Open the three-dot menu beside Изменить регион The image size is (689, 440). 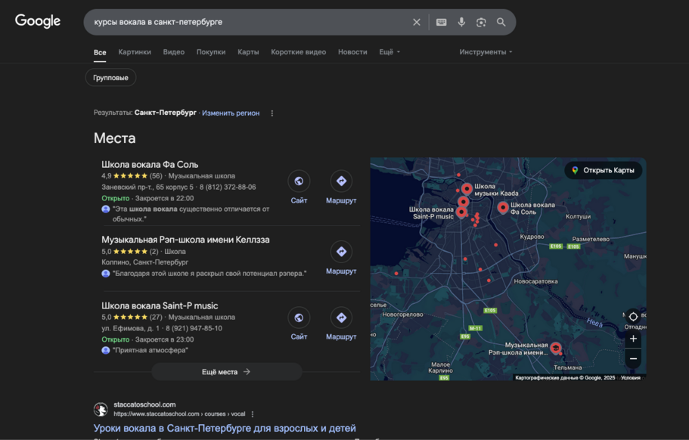tap(272, 113)
